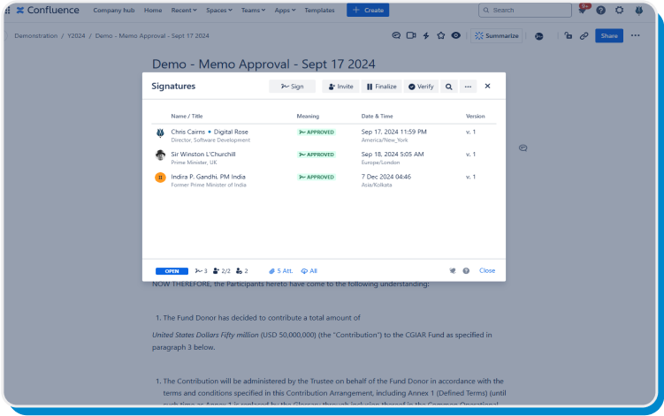Click the blue Create button
Screen dimensions: 664x416
point(368,10)
